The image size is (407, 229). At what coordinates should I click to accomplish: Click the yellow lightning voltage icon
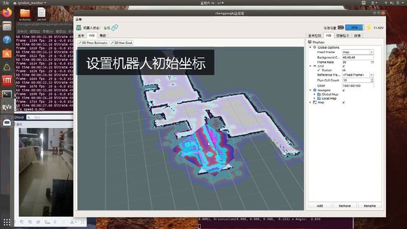pos(369,27)
